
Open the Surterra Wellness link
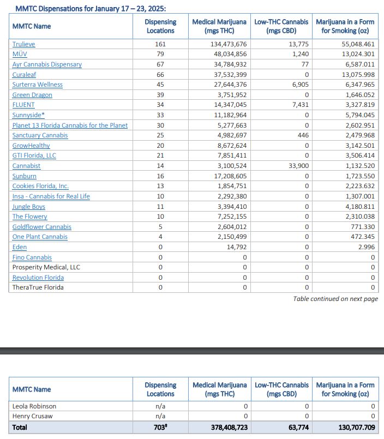(x=37, y=85)
